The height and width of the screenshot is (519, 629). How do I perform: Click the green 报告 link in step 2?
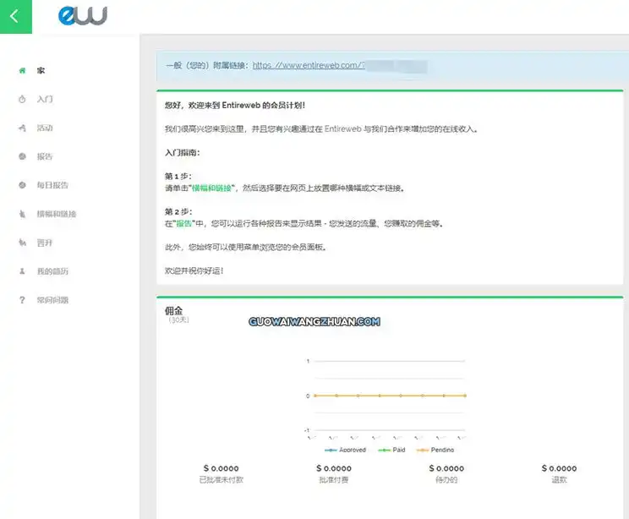pyautogui.click(x=184, y=223)
